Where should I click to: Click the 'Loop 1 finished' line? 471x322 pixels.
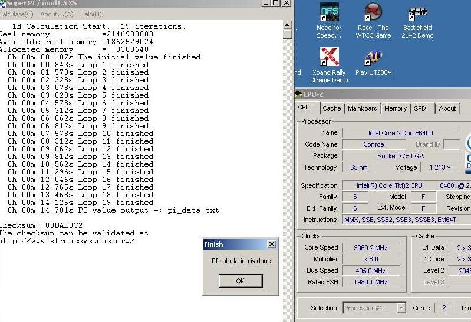(78, 65)
